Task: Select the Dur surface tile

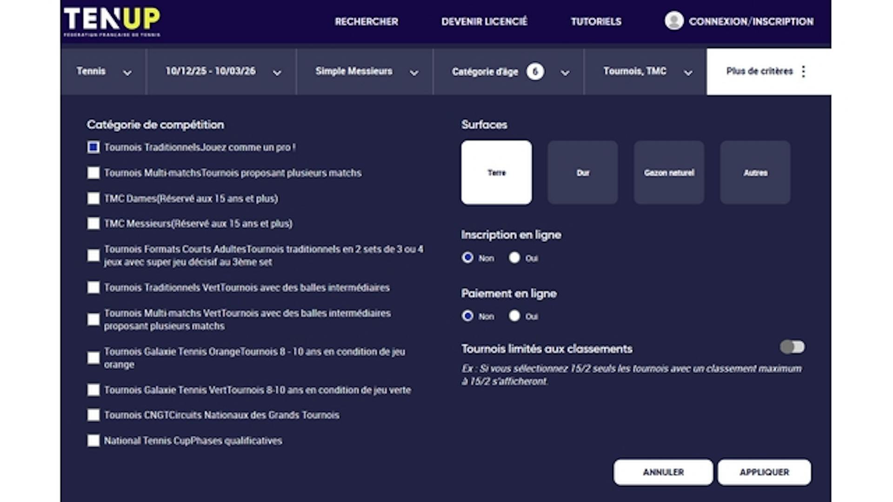Action: point(582,172)
